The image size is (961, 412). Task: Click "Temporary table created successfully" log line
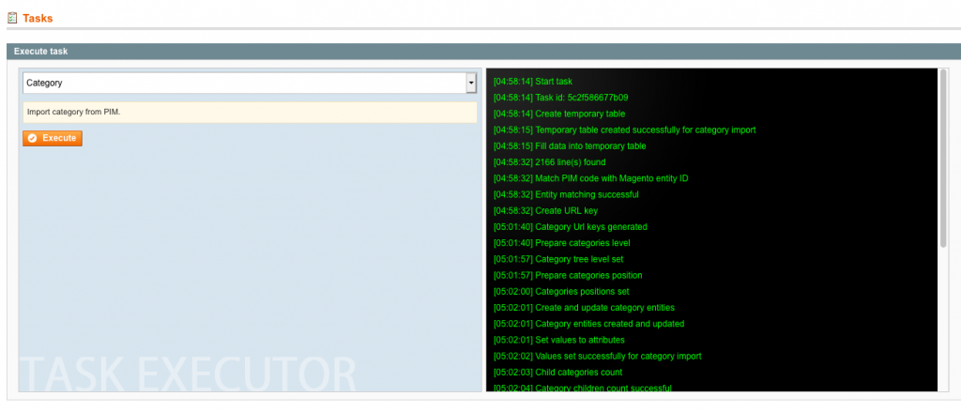point(624,130)
